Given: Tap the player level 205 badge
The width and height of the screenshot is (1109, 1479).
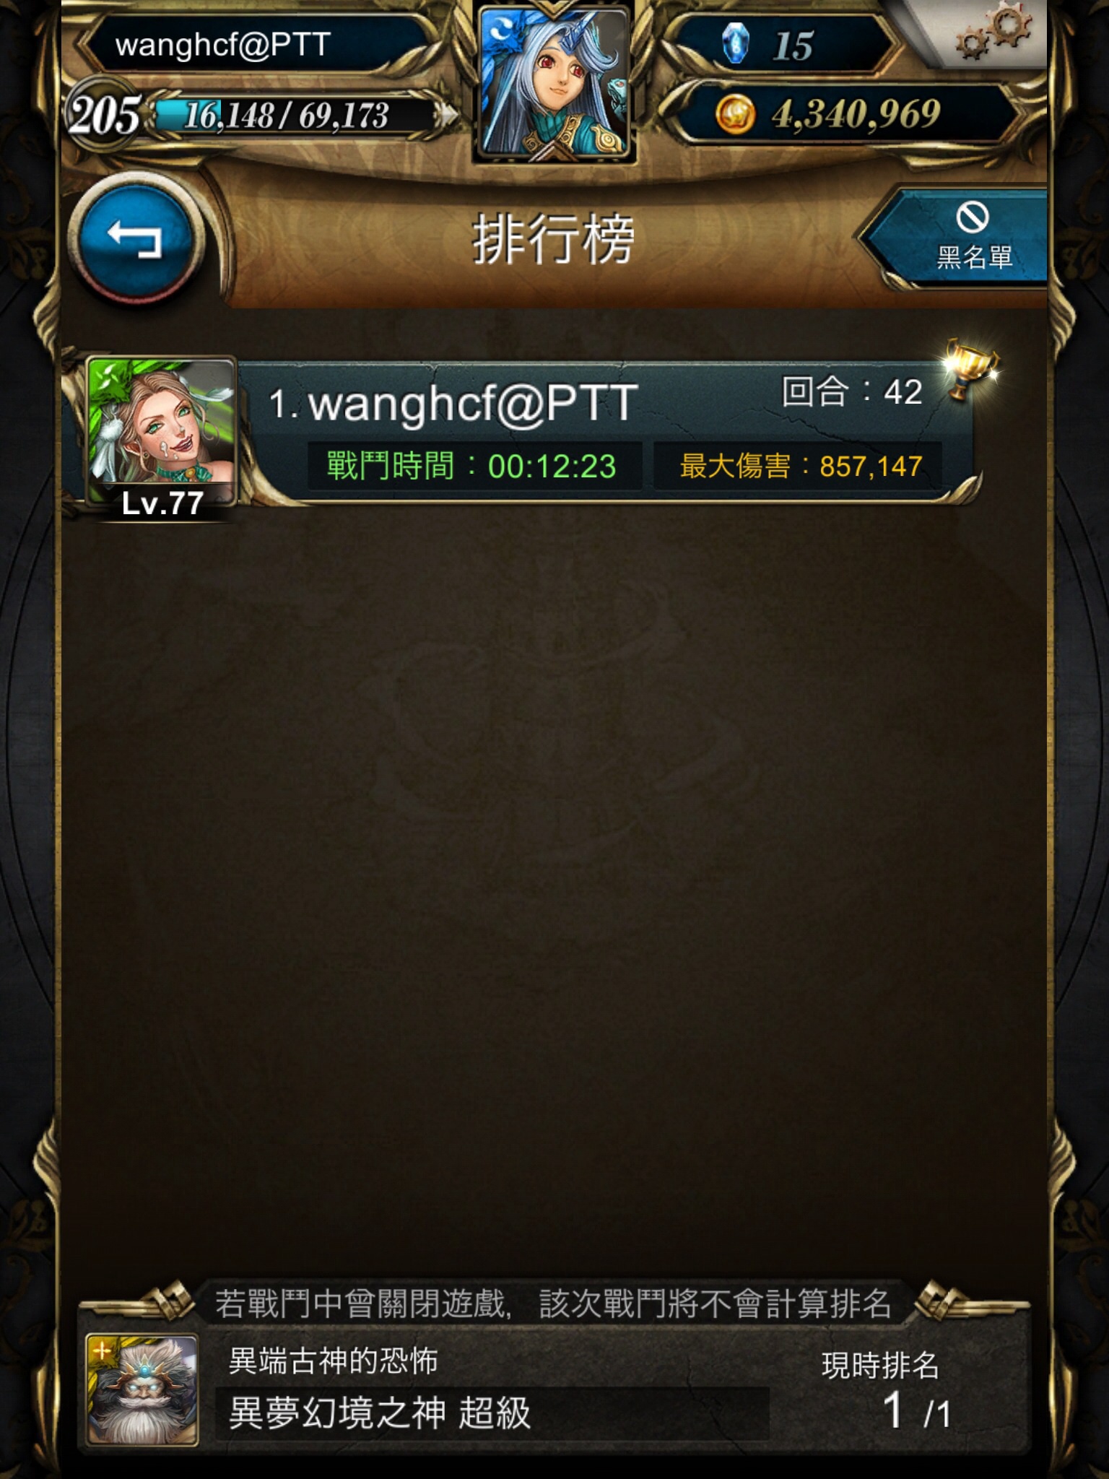Looking at the screenshot, I should 104,116.
